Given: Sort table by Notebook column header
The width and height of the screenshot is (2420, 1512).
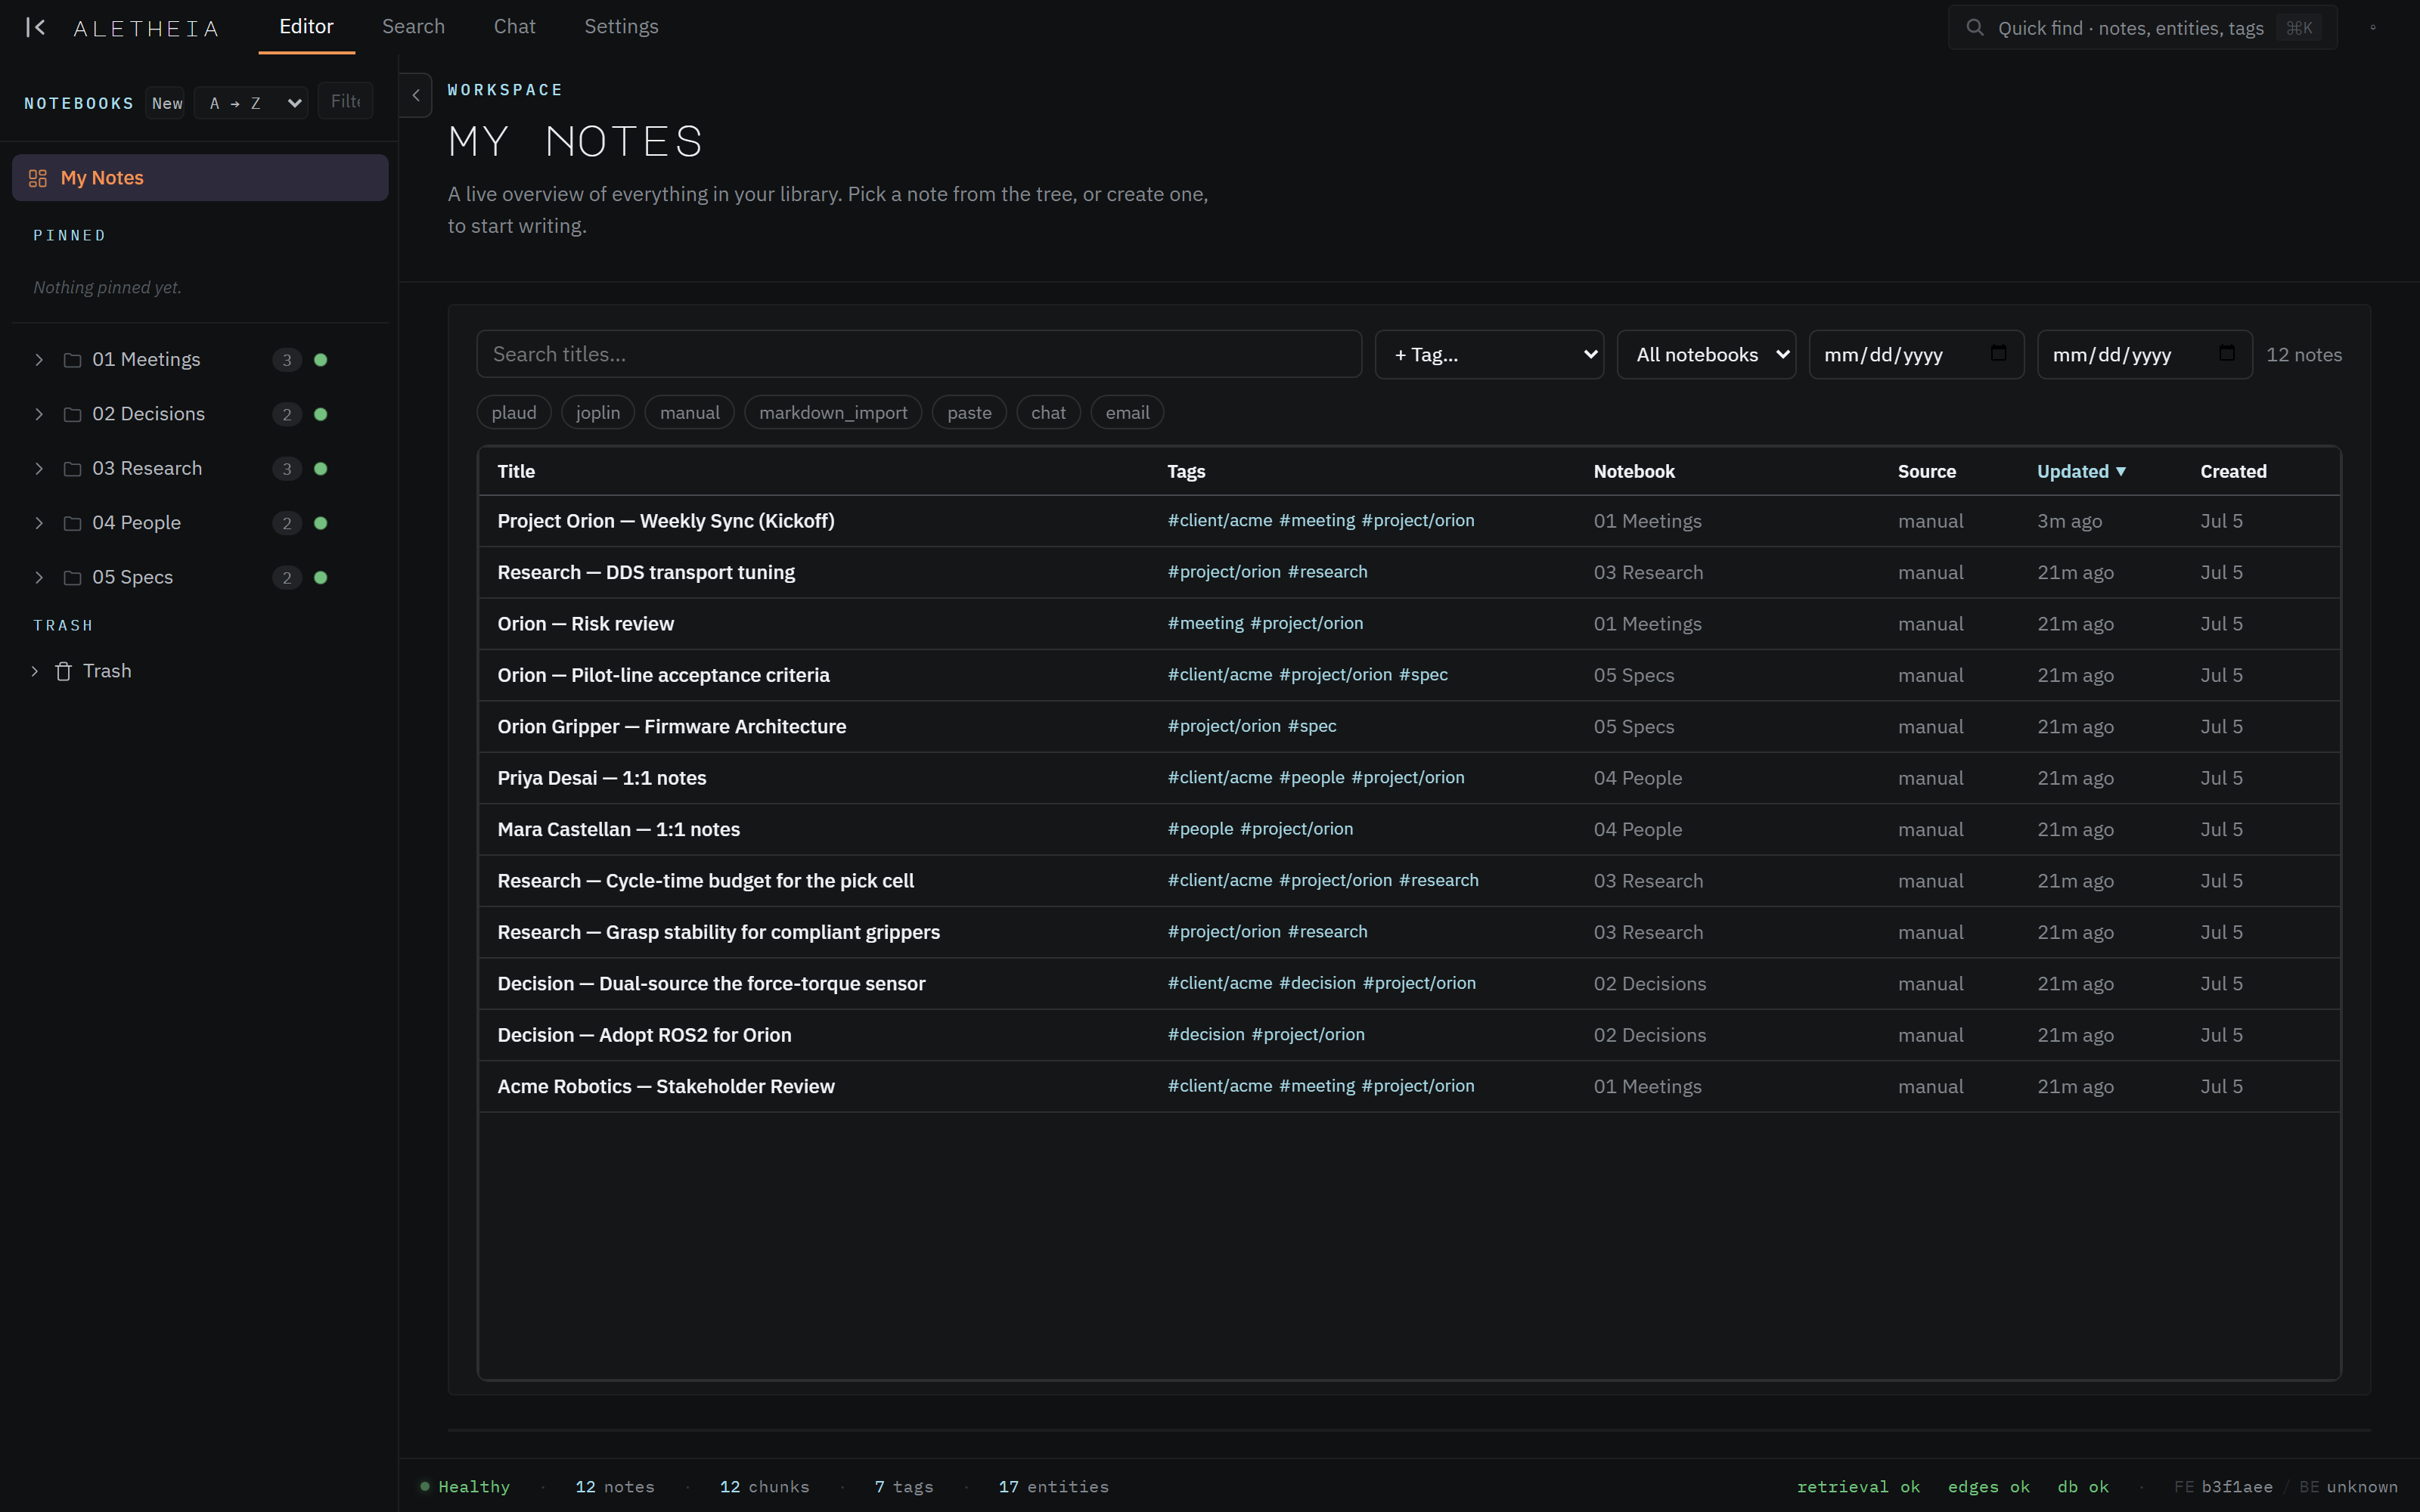Looking at the screenshot, I should point(1634,471).
